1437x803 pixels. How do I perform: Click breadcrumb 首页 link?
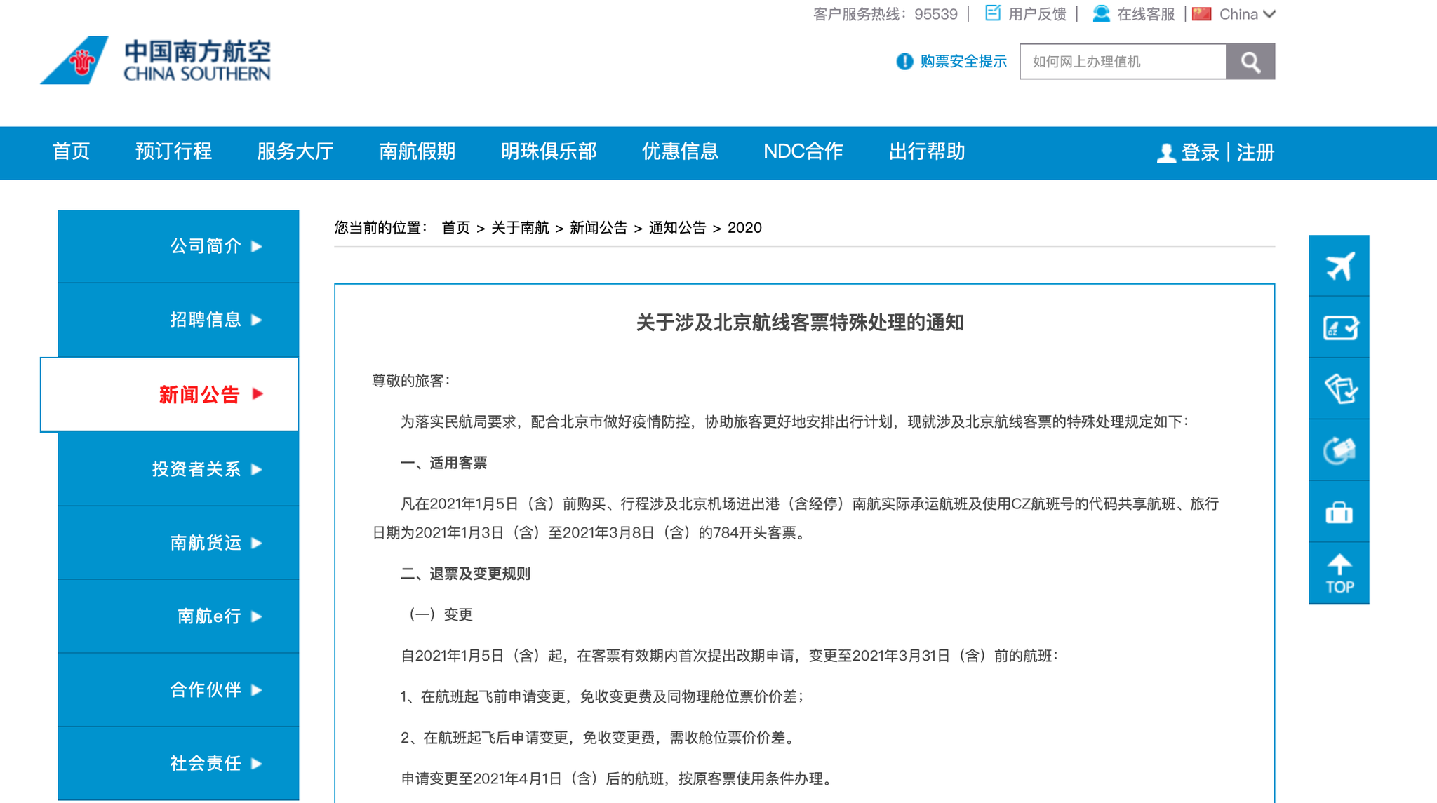coord(456,228)
